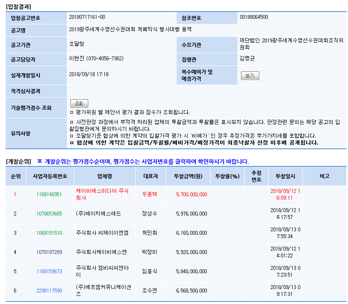
Task: Click bid amount 5,700,000,000
Action: [191, 195]
